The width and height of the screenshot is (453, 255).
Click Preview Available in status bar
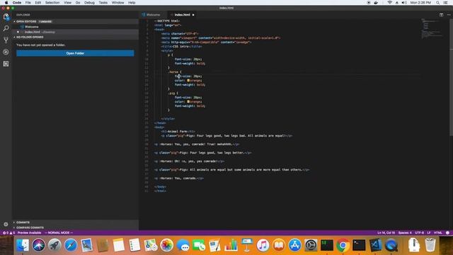click(29, 233)
